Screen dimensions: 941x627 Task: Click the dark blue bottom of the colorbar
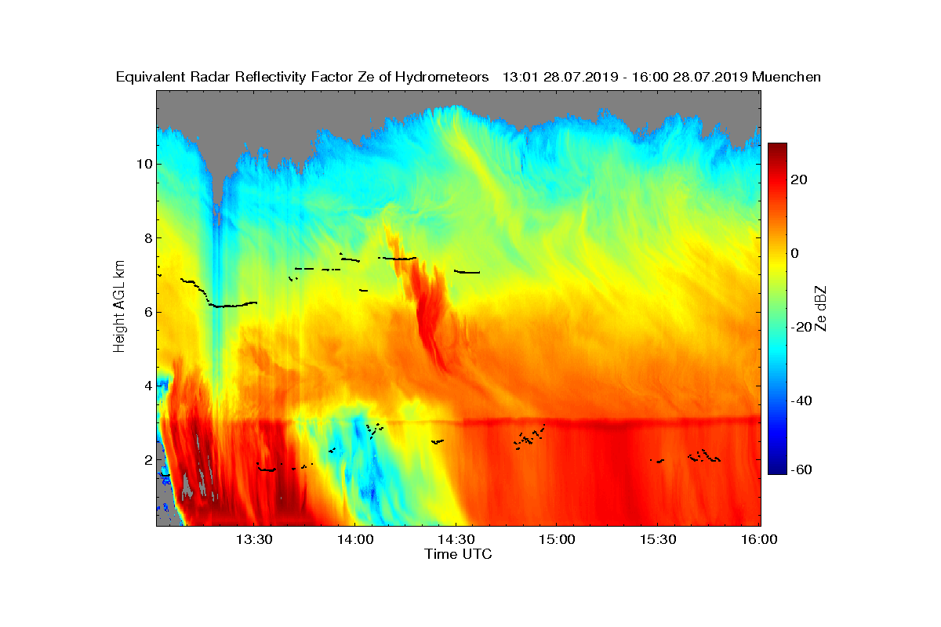point(777,469)
